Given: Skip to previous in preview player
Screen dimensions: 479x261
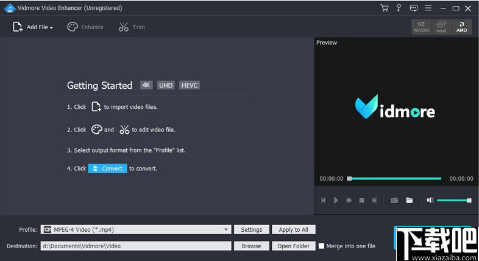Looking at the screenshot, I should 323,200.
